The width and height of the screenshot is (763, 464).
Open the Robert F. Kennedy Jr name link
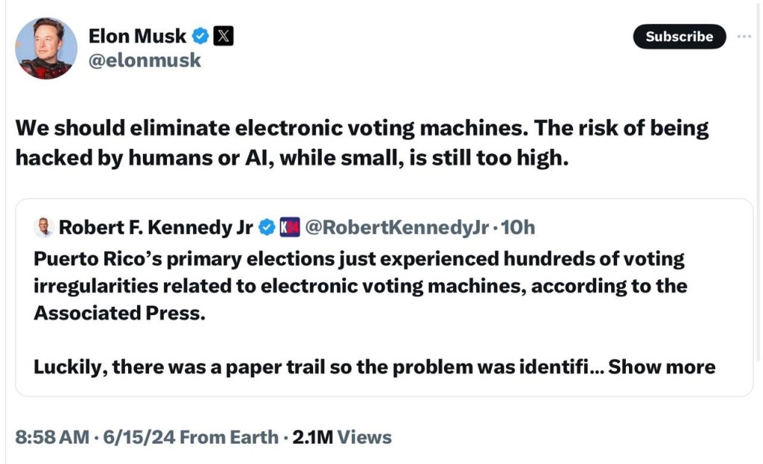(x=155, y=227)
